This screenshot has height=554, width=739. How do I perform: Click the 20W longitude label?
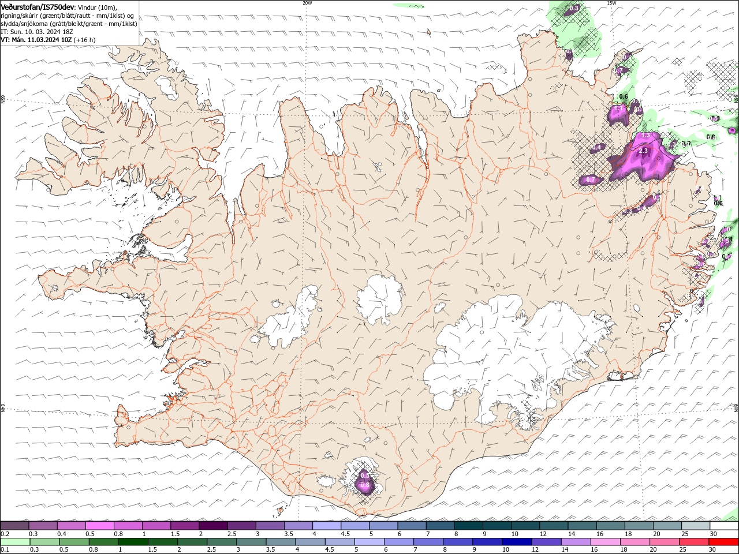[x=307, y=3]
